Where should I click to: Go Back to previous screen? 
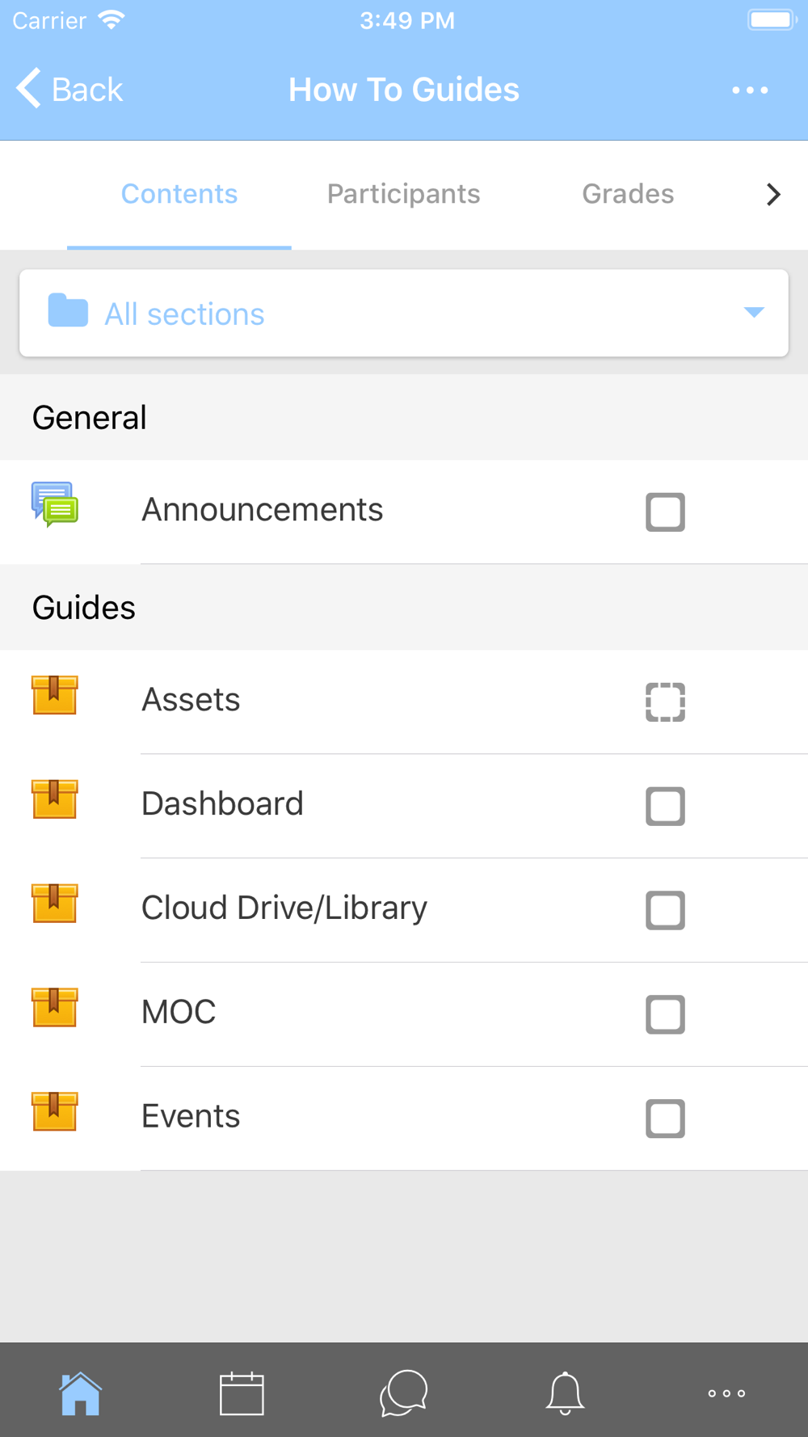click(x=69, y=89)
